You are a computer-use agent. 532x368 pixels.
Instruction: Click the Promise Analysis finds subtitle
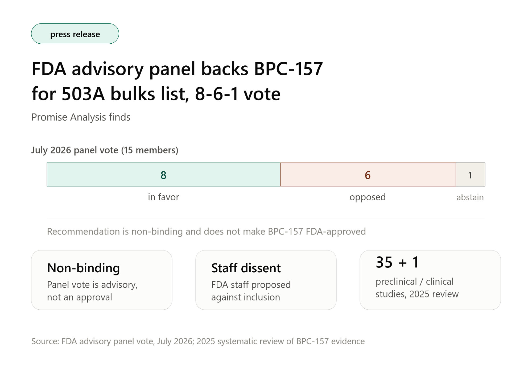pyautogui.click(x=81, y=117)
